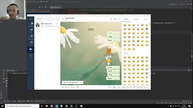Open the three-dot chat options menu
This screenshot has height=108, width=193.
click(119, 19)
